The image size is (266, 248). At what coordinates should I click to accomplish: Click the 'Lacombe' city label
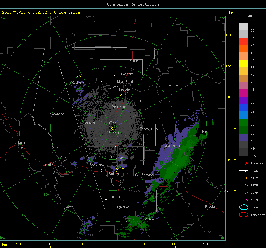127,74
